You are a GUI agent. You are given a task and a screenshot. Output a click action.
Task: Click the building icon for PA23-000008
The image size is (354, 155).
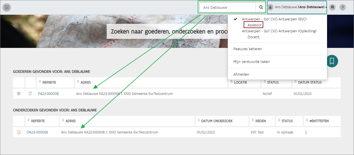pos(30,94)
